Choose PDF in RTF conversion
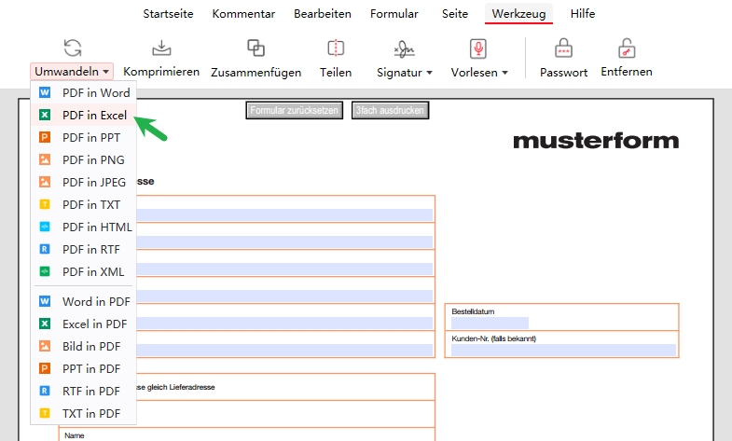This screenshot has height=441, width=732. [x=84, y=249]
